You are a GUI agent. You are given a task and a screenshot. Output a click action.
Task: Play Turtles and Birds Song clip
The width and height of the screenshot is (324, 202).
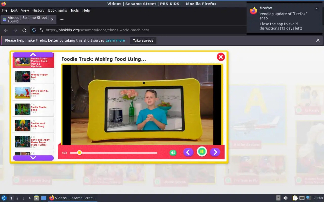coord(33,125)
